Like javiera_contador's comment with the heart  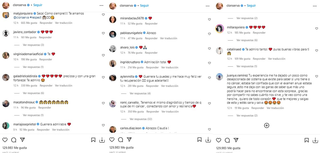(103, 33)
